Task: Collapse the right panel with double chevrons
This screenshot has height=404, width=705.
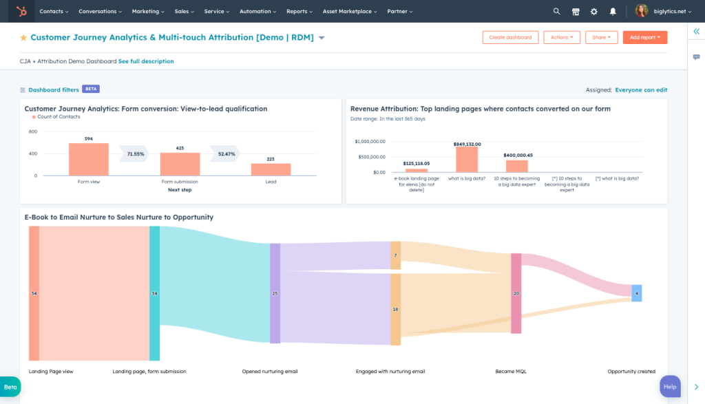Action: coord(697,31)
